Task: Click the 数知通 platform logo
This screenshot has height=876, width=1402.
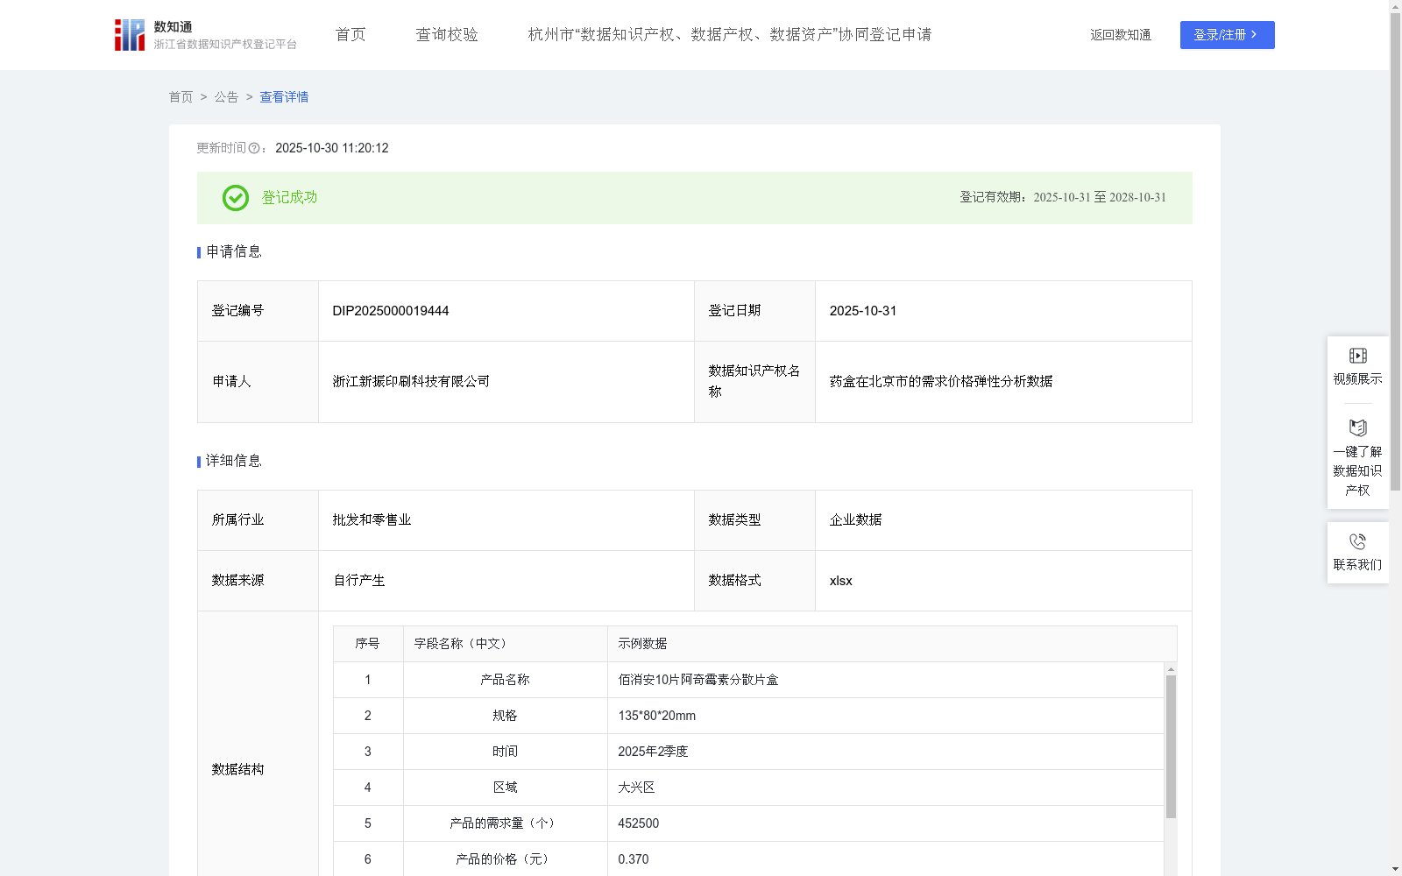Action: coord(206,35)
